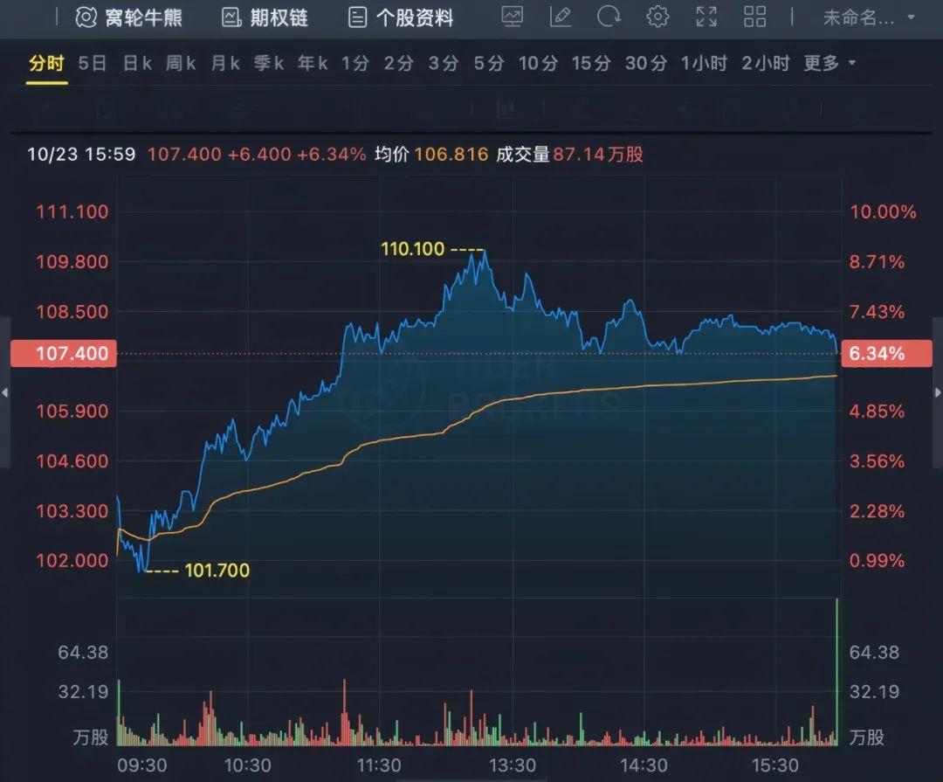Click the chart display monitor icon
This screenshot has width=943, height=782.
click(513, 17)
